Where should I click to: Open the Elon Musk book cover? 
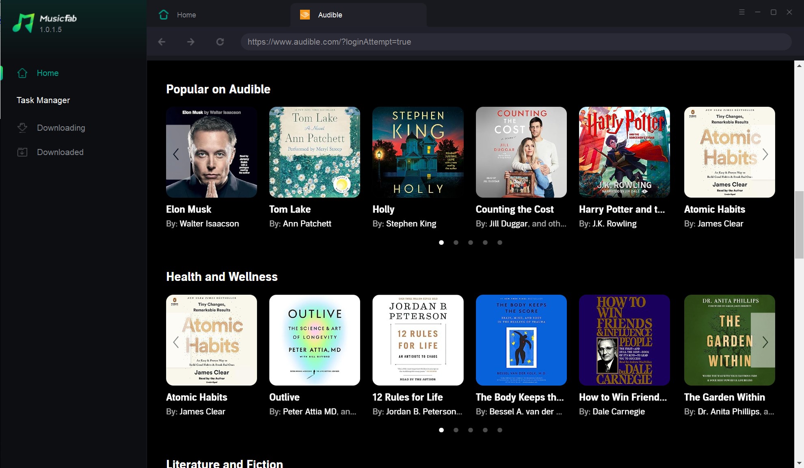[x=212, y=152]
